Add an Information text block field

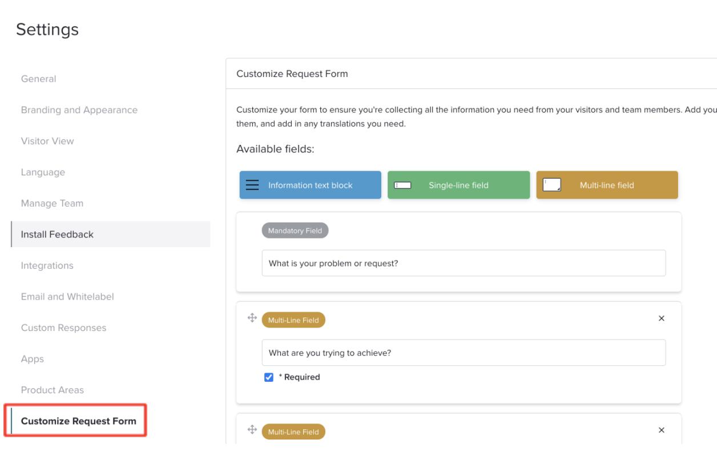pyautogui.click(x=311, y=185)
